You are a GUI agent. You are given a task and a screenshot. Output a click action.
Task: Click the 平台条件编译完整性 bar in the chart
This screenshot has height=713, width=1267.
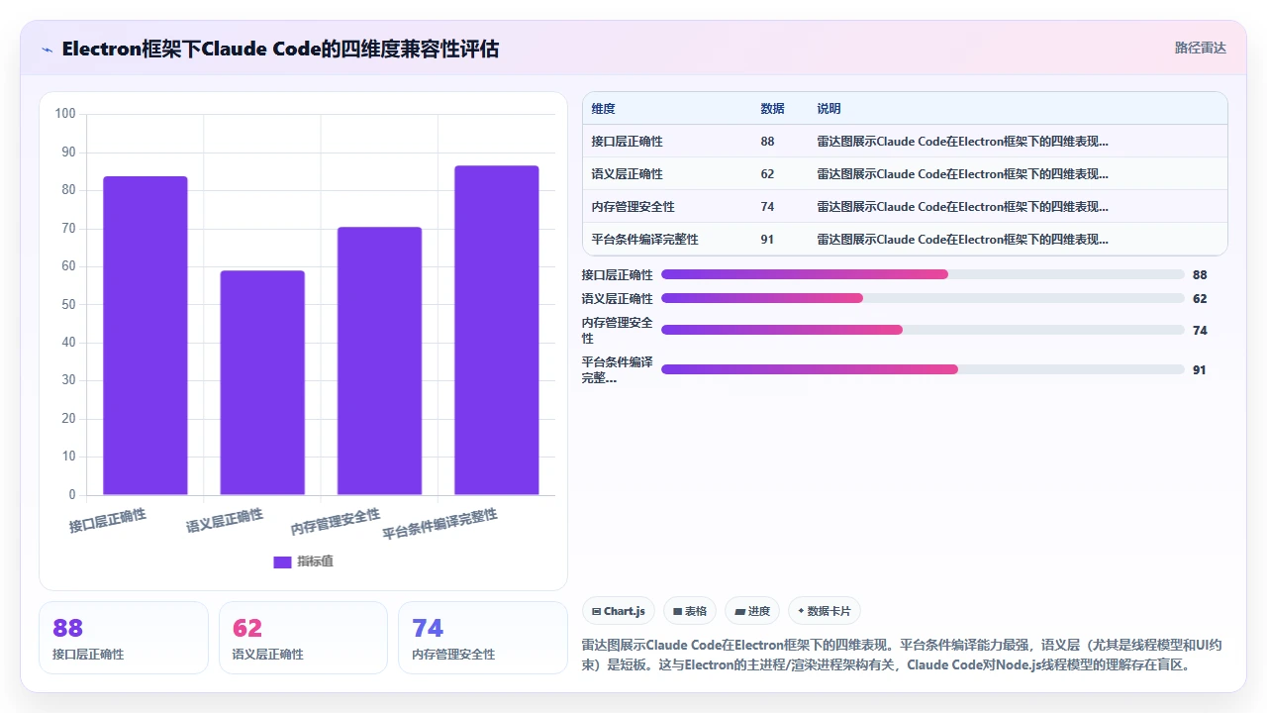(496, 330)
